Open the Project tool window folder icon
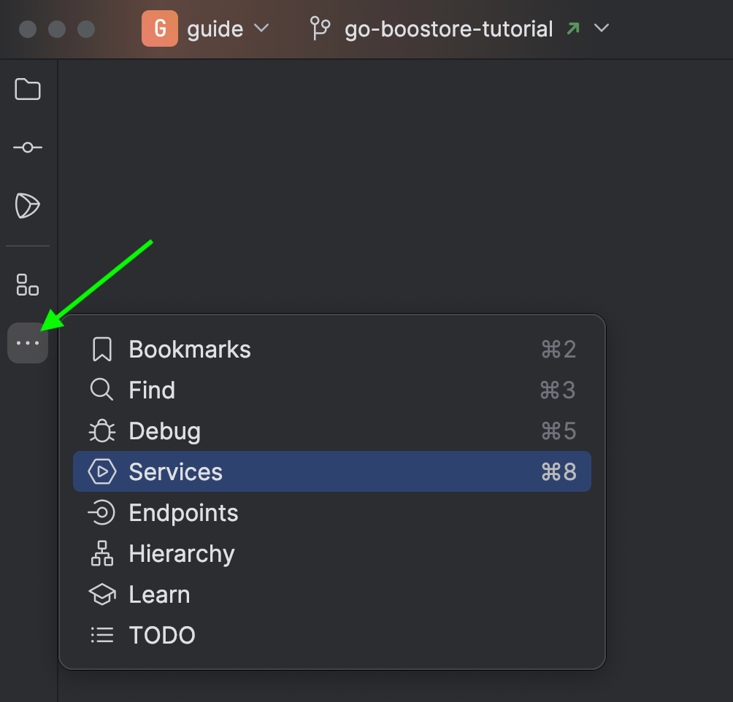Screen dimensions: 733x702 coord(28,90)
